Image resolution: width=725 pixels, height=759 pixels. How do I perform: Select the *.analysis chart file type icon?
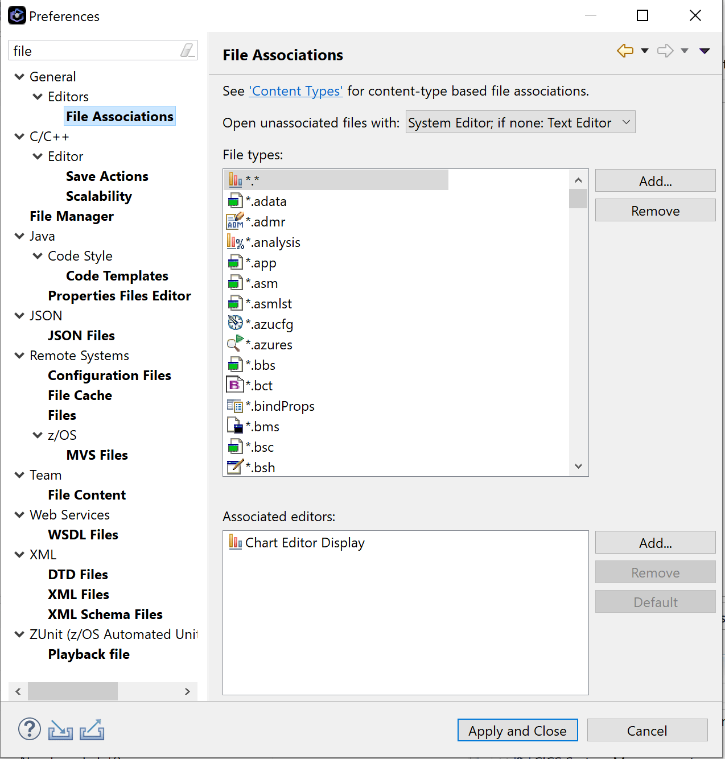(235, 241)
